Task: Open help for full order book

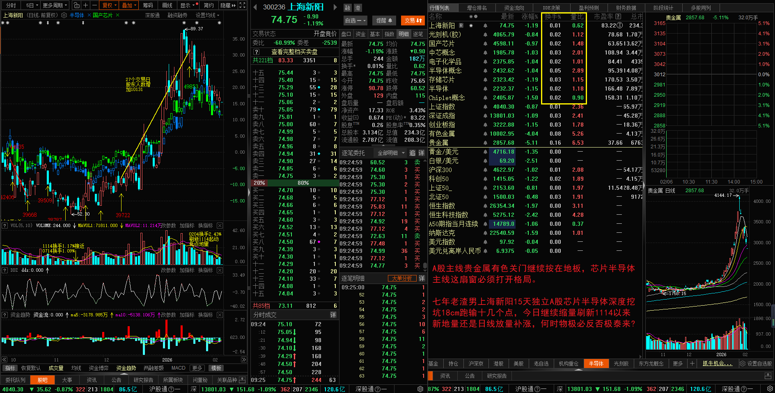Action: [257, 52]
